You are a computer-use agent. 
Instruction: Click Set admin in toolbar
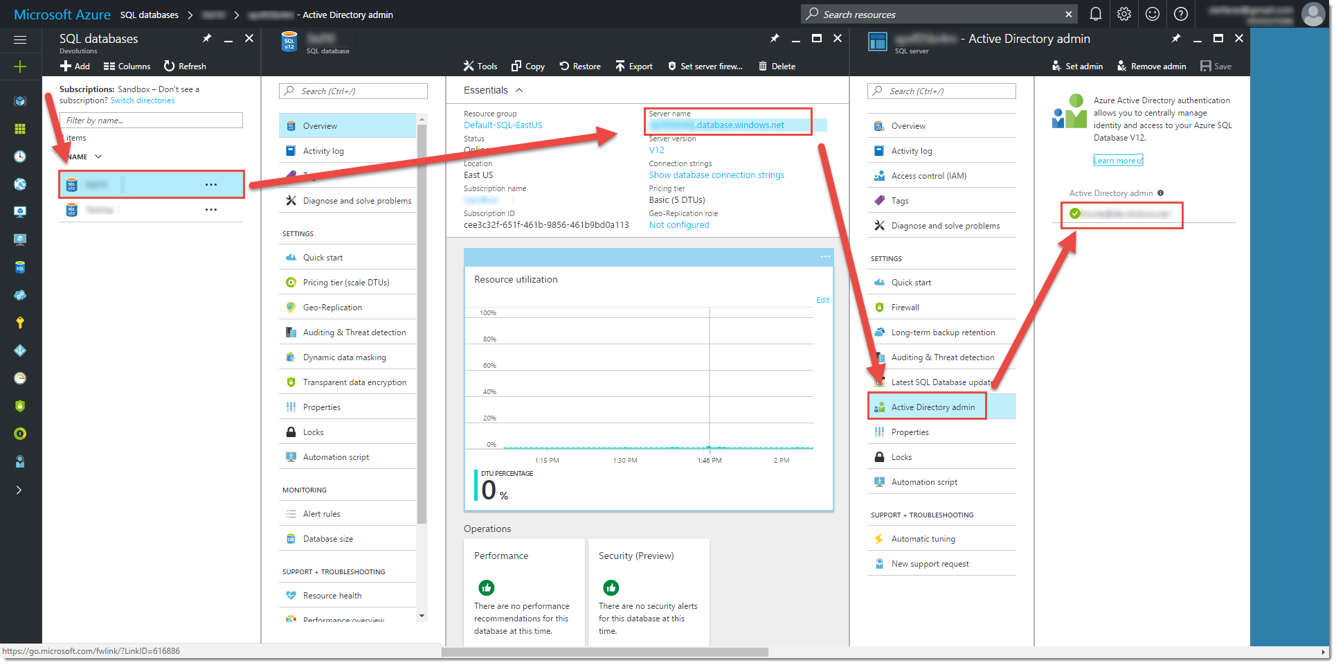1077,66
